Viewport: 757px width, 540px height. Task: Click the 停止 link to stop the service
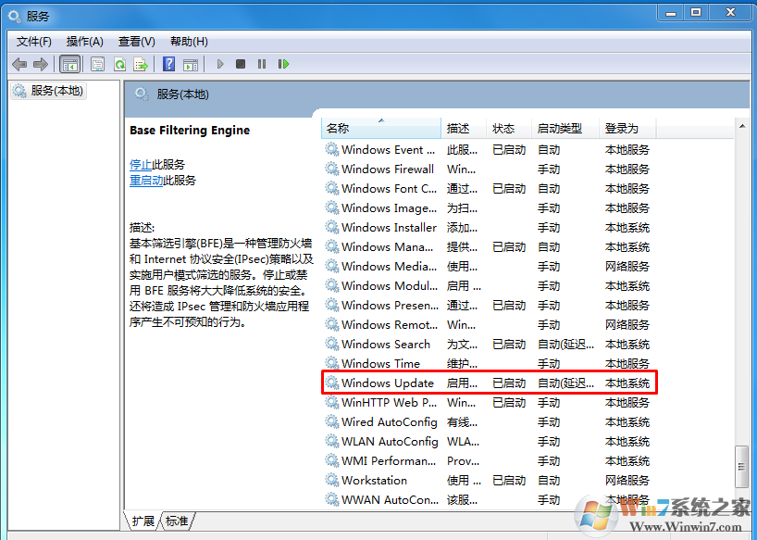[x=141, y=165]
